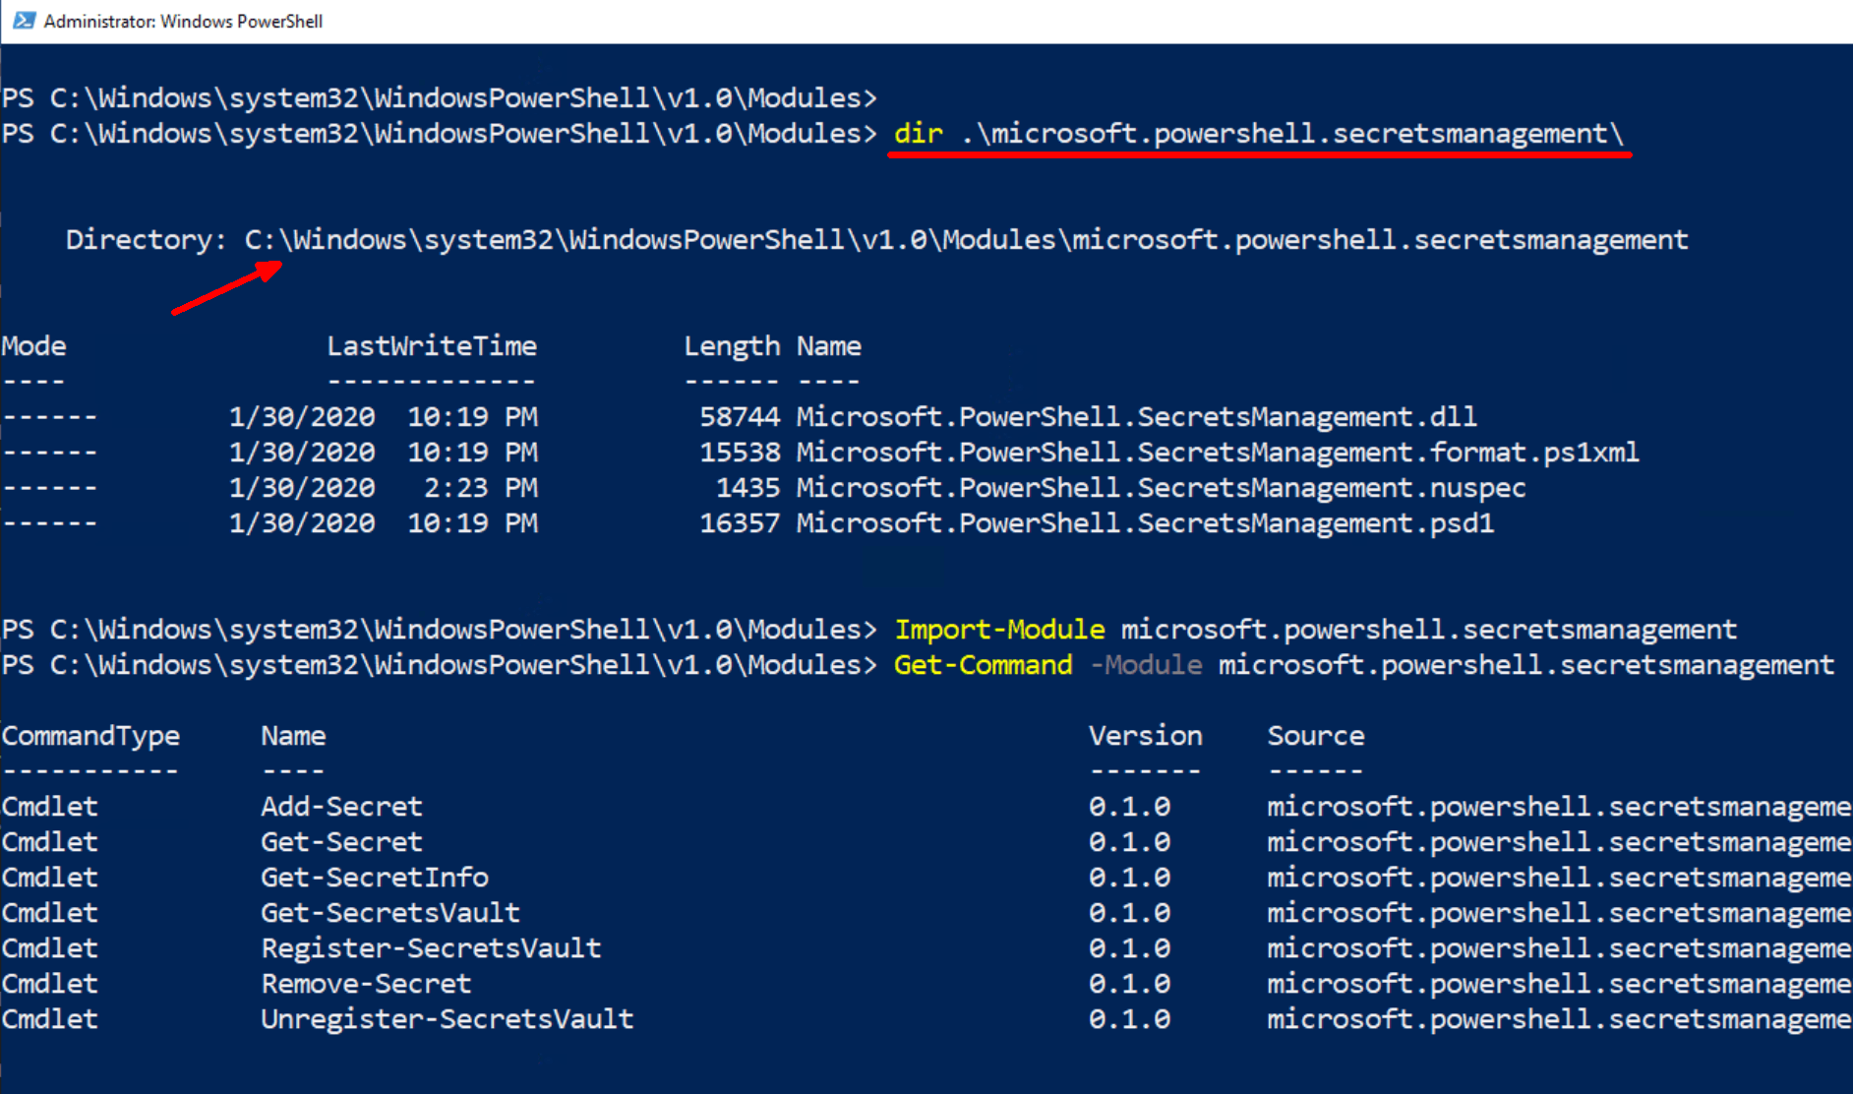
Task: Click the SecretsManagement.dll file name
Action: [1136, 417]
